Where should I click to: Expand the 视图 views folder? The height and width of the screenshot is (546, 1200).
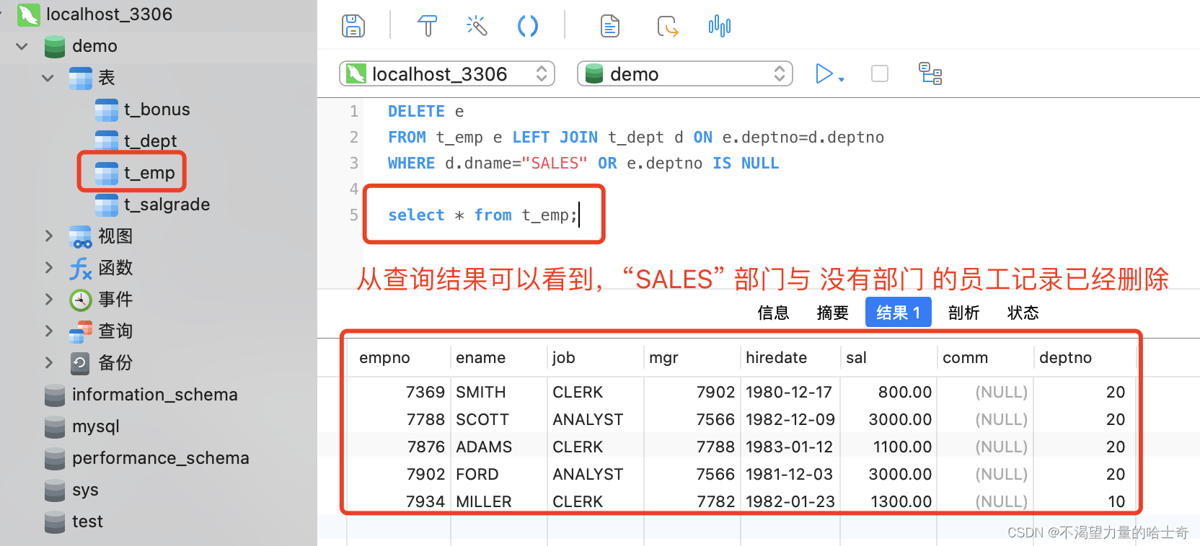coord(48,236)
